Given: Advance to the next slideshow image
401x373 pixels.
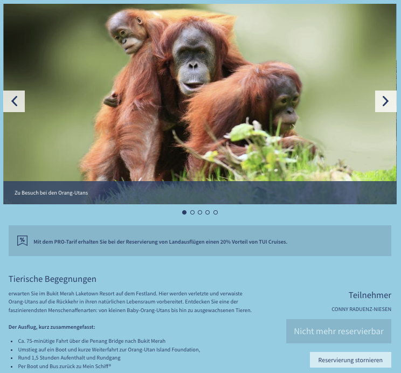Looking at the screenshot, I should tap(386, 101).
